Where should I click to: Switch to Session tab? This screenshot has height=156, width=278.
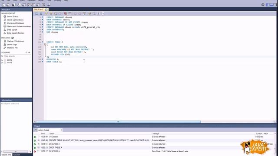point(17,155)
